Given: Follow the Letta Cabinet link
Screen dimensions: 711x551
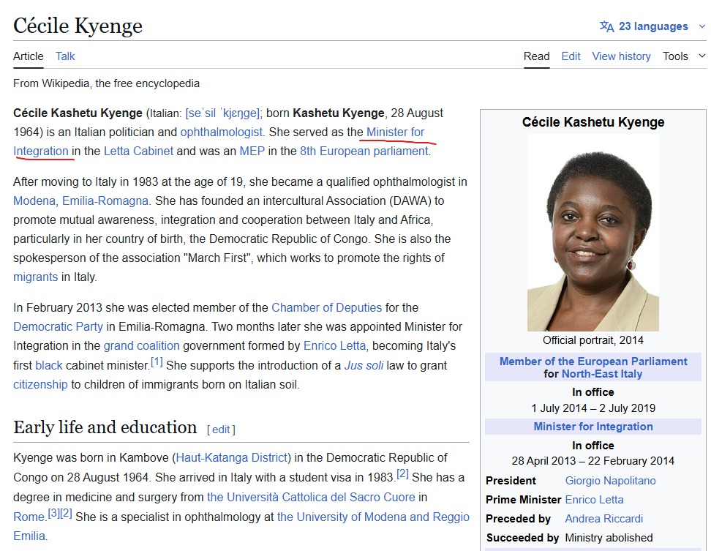Looking at the screenshot, I should click(x=138, y=151).
